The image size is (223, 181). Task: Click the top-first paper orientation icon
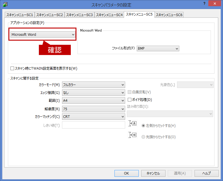[133, 135]
